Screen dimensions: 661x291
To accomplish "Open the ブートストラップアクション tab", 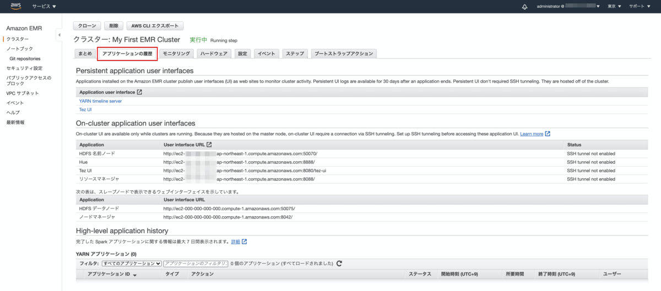I will 344,53.
